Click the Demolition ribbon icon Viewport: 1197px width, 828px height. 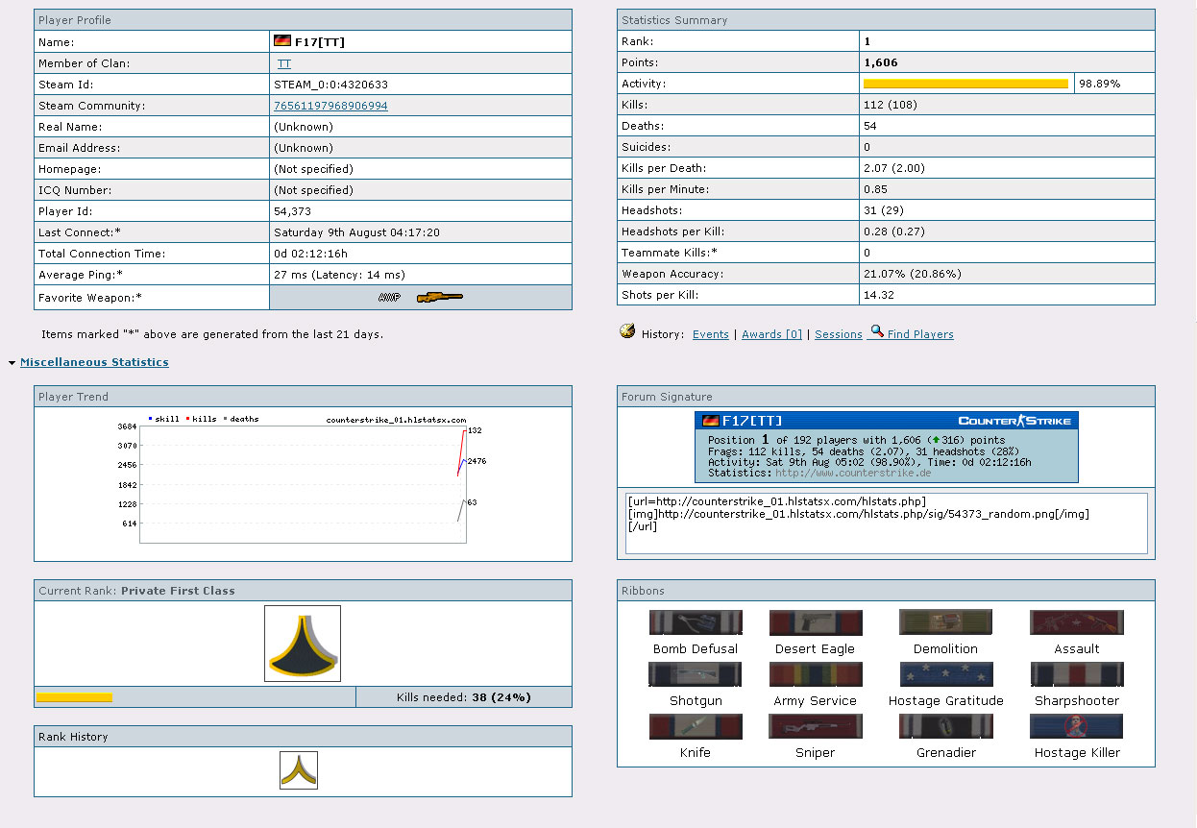[x=945, y=622]
